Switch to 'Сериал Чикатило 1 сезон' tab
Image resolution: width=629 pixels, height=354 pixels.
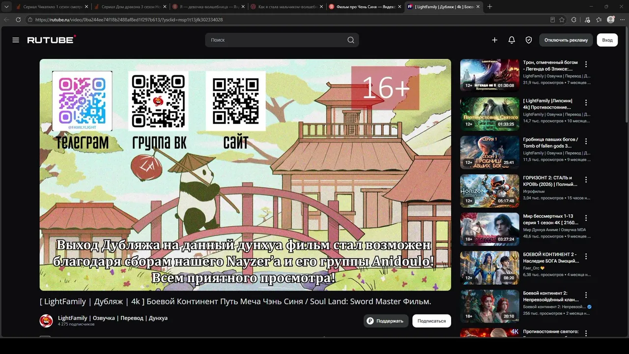coord(51,7)
